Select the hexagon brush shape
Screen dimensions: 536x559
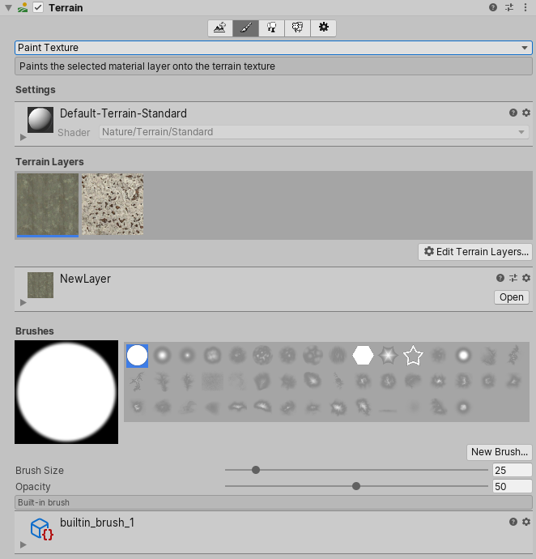[x=364, y=355]
